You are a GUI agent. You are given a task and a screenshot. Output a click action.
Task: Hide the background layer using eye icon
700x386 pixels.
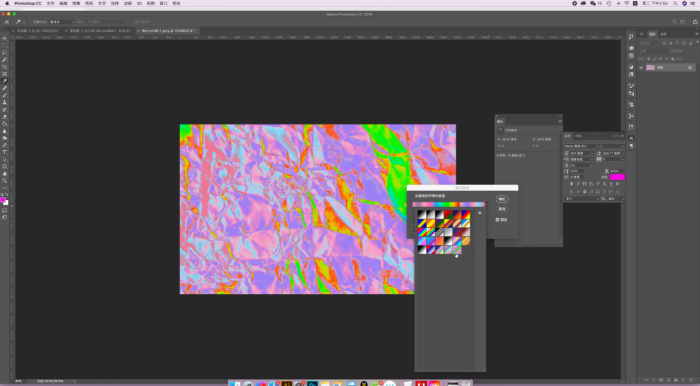coord(641,67)
